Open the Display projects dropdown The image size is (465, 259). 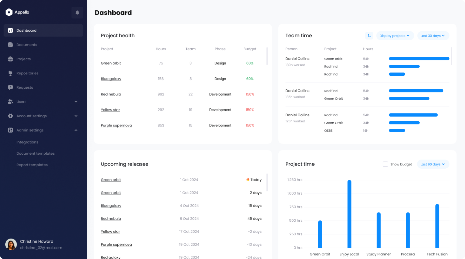[395, 36]
